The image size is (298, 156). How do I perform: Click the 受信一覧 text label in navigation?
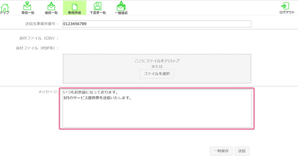coord(28,13)
